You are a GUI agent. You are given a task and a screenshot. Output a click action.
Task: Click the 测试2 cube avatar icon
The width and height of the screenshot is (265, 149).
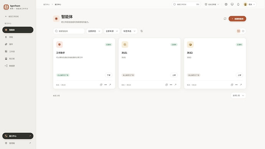190,45
